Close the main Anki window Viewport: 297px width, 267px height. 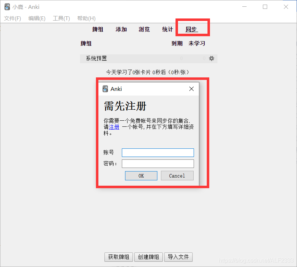tap(286, 7)
